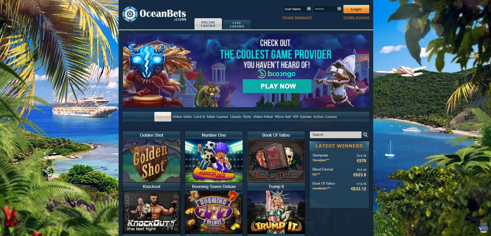Image resolution: width=491 pixels, height=236 pixels.
Task: Click the password manager icon in password field
Action: [339, 9]
